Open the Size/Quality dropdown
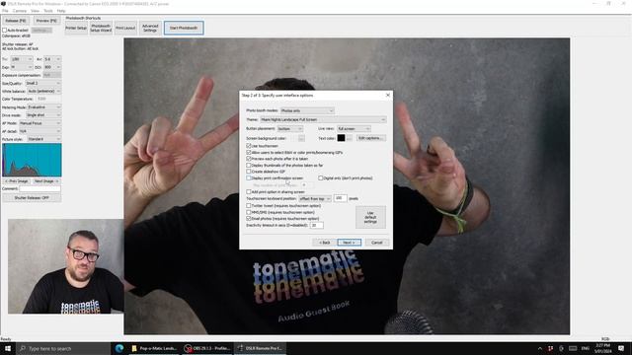 click(43, 83)
